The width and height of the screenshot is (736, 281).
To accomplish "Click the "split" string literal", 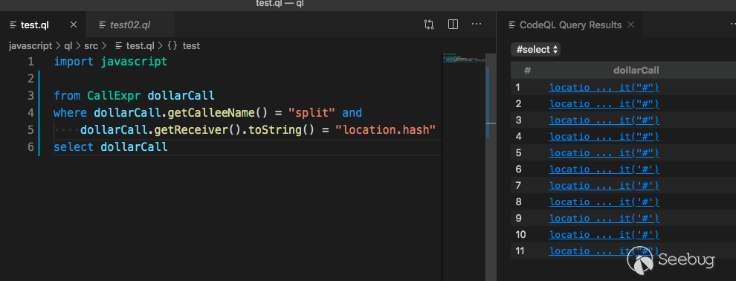I will 311,112.
